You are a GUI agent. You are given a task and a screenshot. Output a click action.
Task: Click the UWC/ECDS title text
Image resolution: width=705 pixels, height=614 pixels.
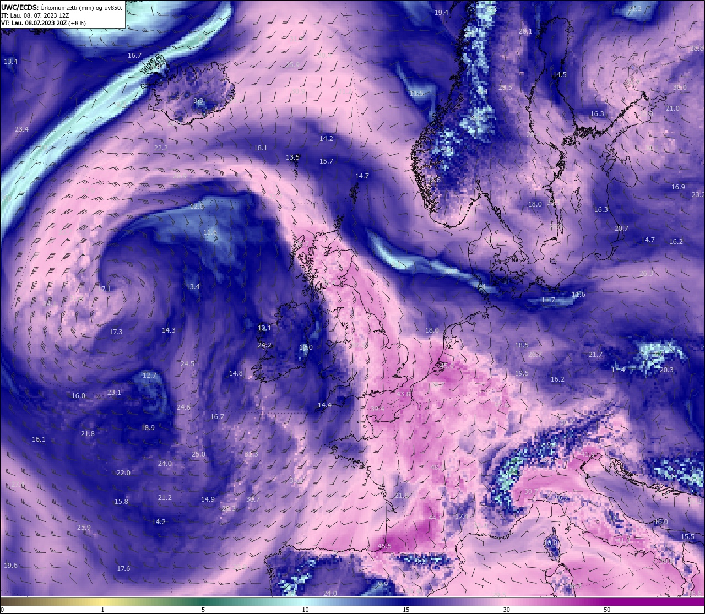click(x=62, y=7)
